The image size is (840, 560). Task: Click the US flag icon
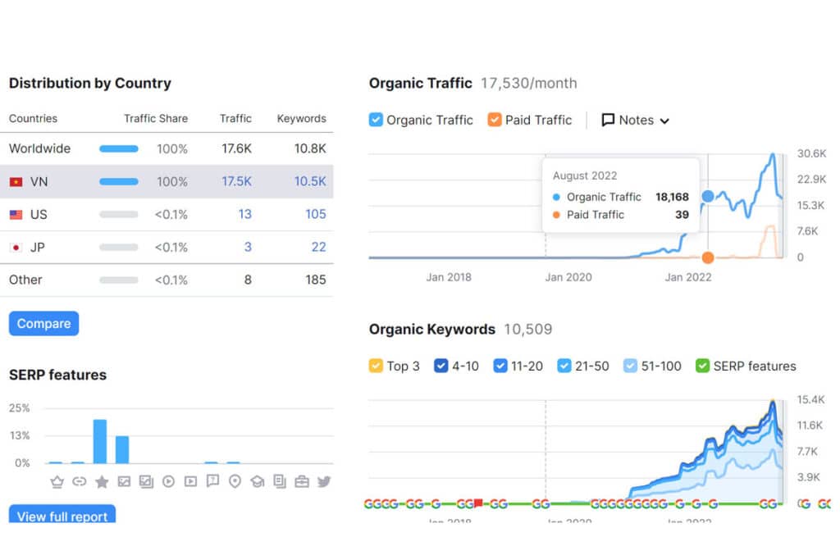tap(16, 215)
